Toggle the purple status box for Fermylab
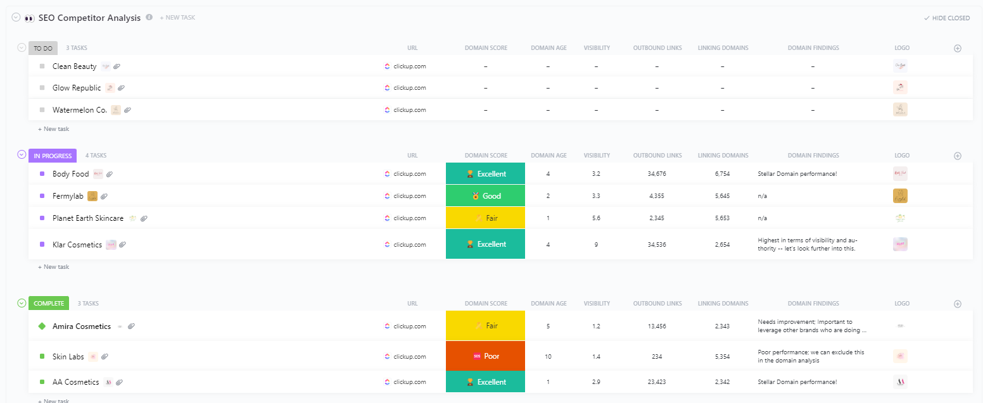This screenshot has height=403, width=983. (x=42, y=196)
